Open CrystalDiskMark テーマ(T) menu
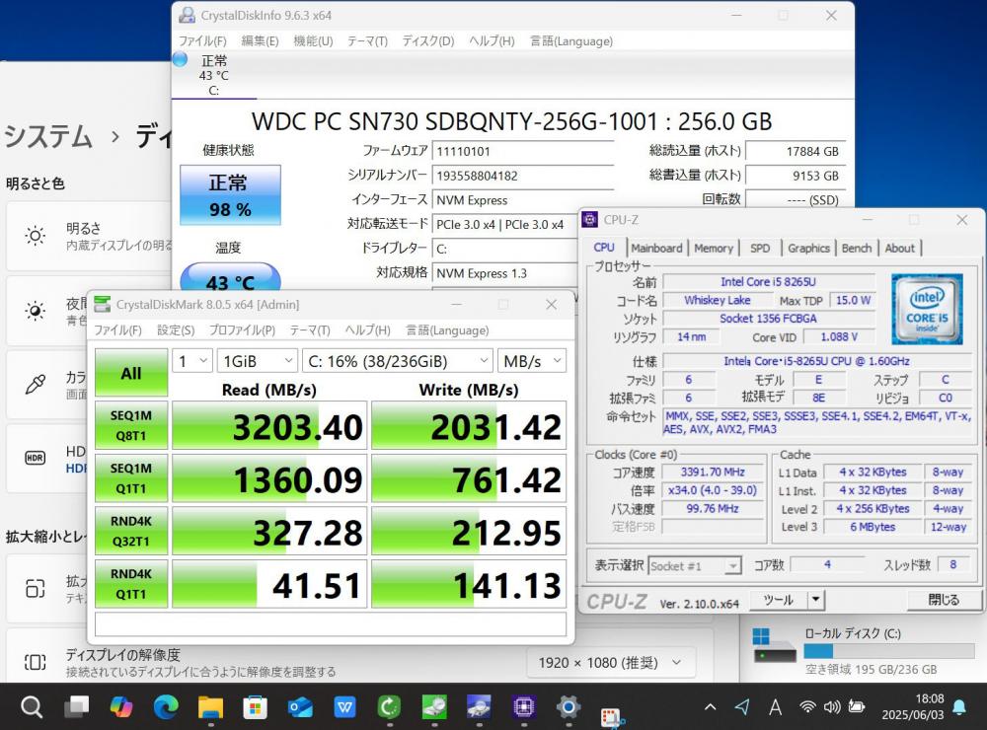Image resolution: width=987 pixels, height=730 pixels. 310,330
